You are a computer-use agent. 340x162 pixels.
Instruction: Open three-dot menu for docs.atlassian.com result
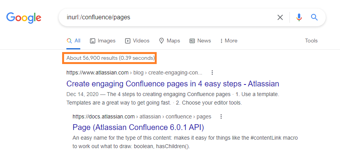click(x=221, y=116)
